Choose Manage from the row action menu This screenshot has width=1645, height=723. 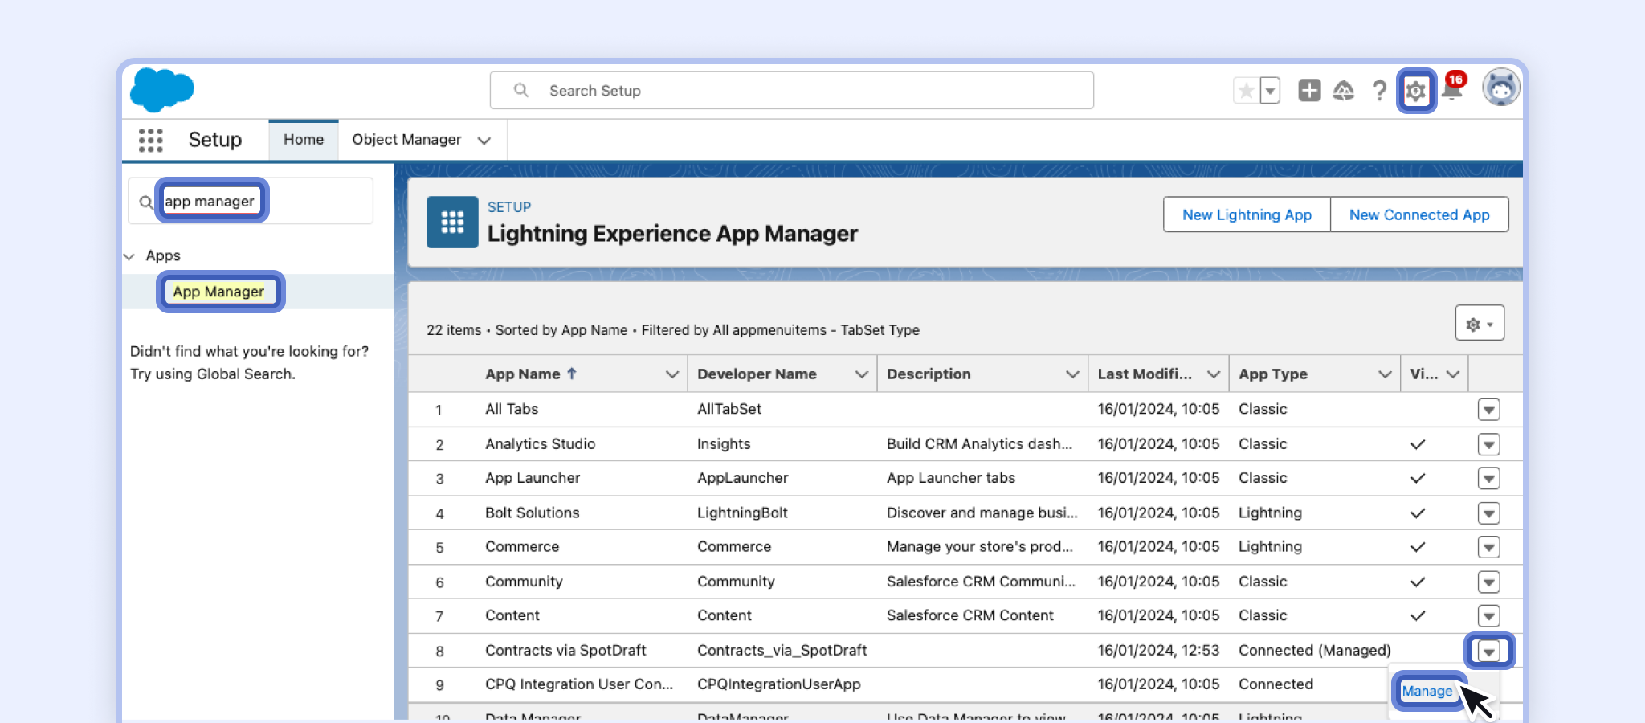pos(1427,691)
